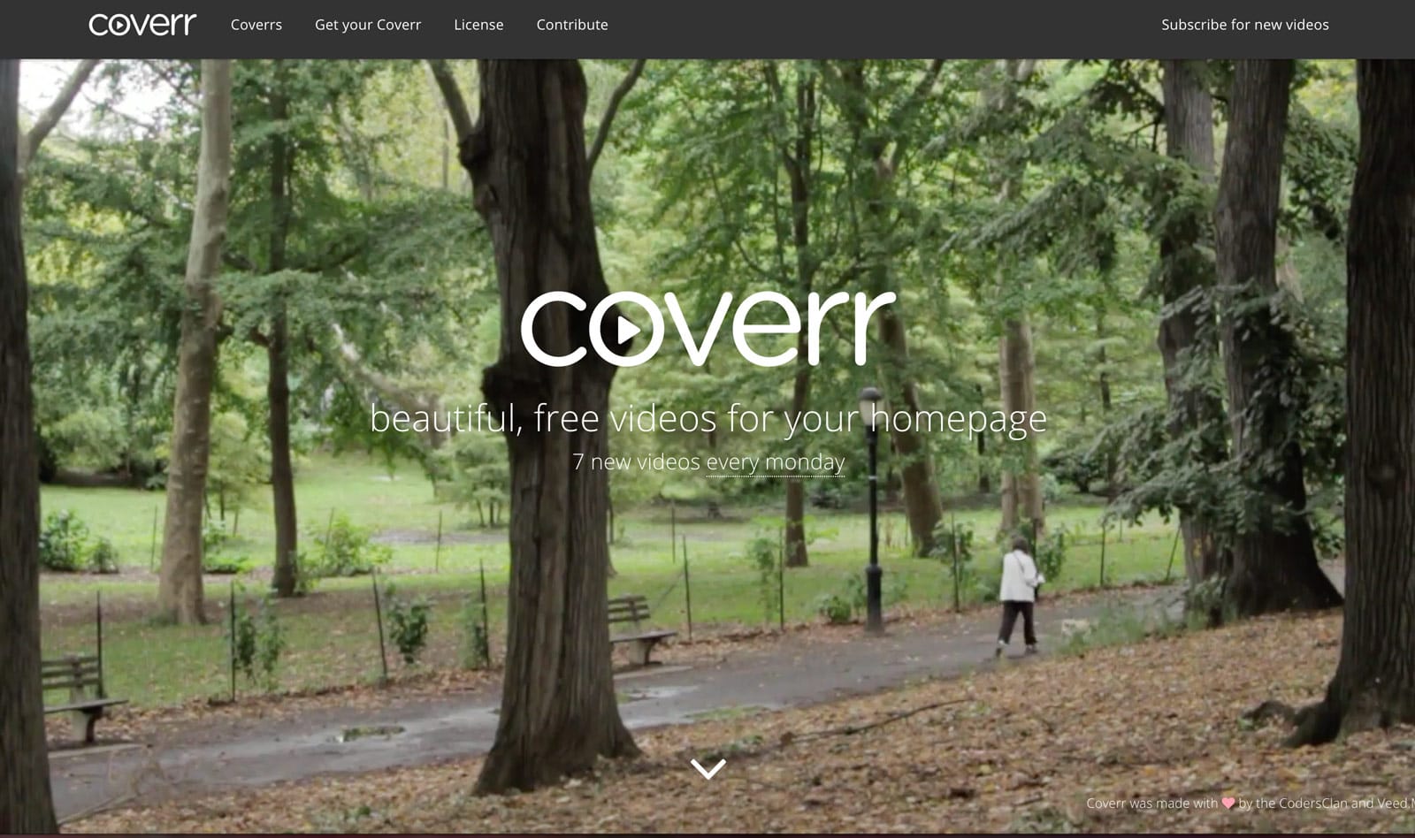This screenshot has width=1415, height=838.
Task: Open the Veed link in the footer
Action: pyautogui.click(x=1391, y=804)
